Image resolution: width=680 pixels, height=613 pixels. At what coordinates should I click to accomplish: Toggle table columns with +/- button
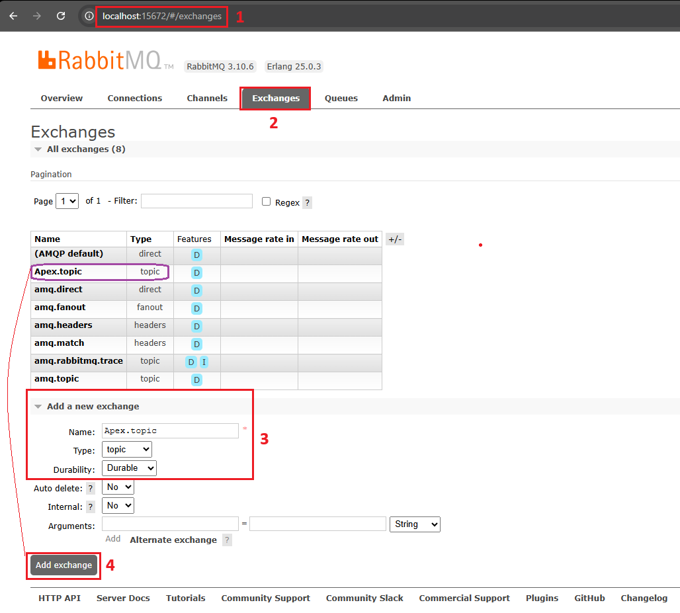[x=395, y=239]
